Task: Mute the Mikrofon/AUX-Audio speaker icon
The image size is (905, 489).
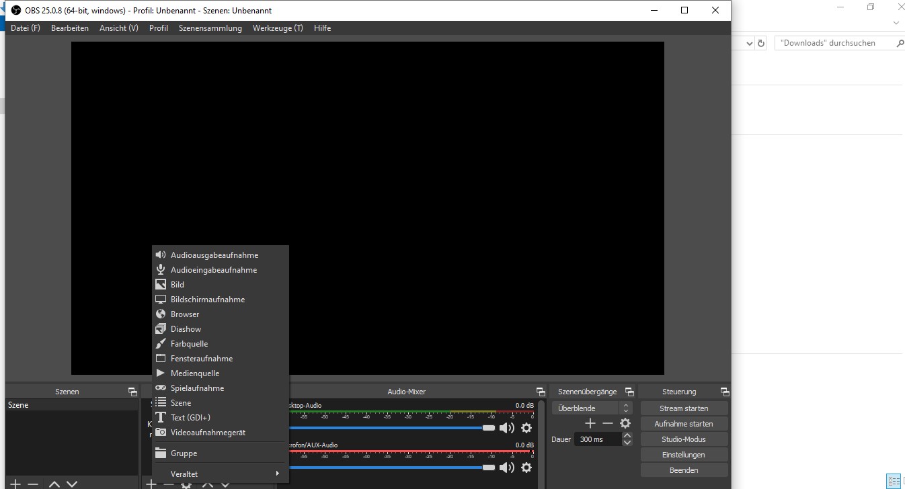Action: tap(506, 468)
